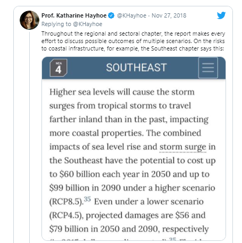The width and height of the screenshot is (242, 243).
Task: Click the blue verified badge
Action: pyautogui.click(x=111, y=15)
